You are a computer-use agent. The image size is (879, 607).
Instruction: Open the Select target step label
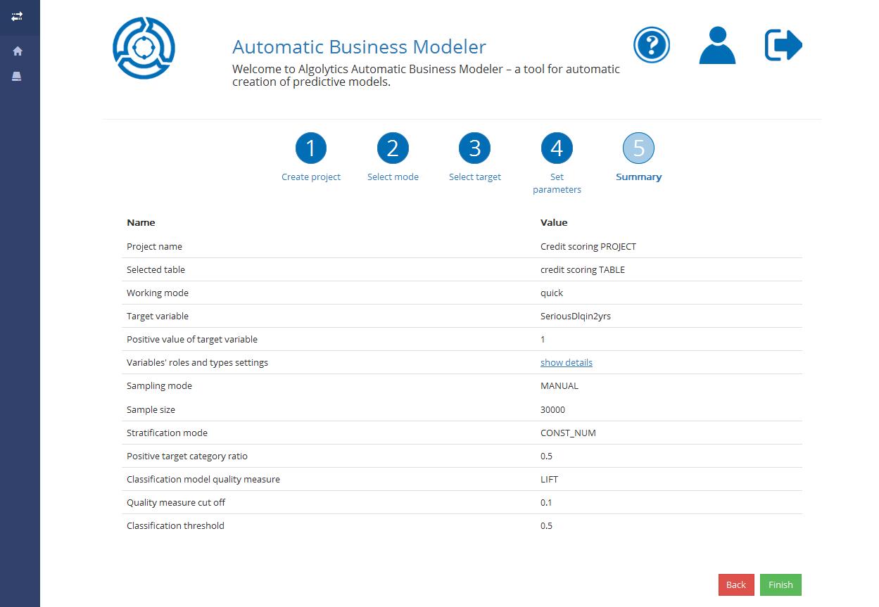[475, 177]
